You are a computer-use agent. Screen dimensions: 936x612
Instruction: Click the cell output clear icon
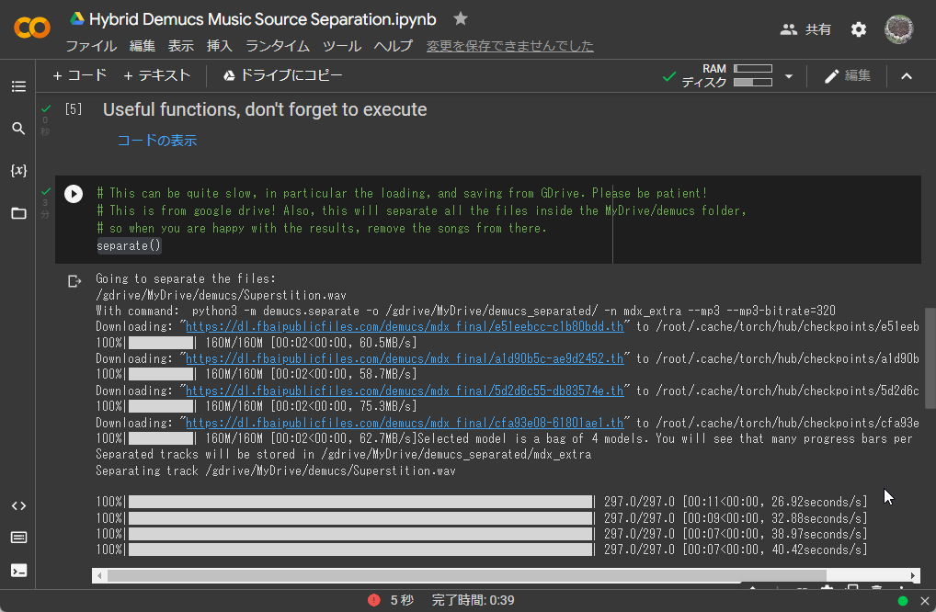point(75,280)
